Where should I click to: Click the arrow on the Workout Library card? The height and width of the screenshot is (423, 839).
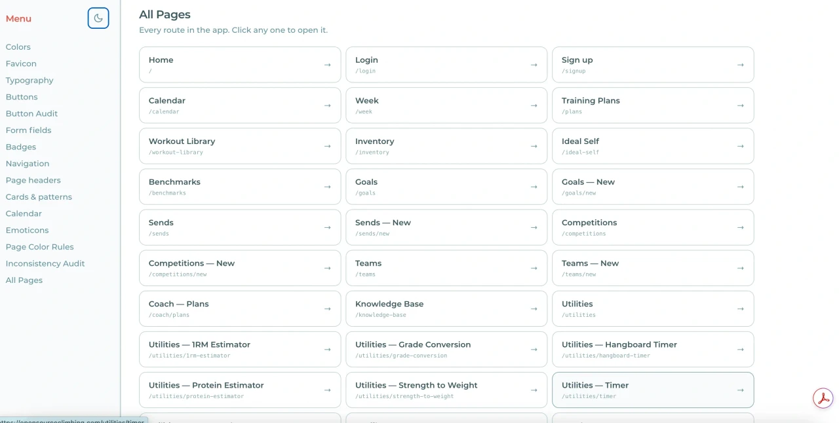328,146
